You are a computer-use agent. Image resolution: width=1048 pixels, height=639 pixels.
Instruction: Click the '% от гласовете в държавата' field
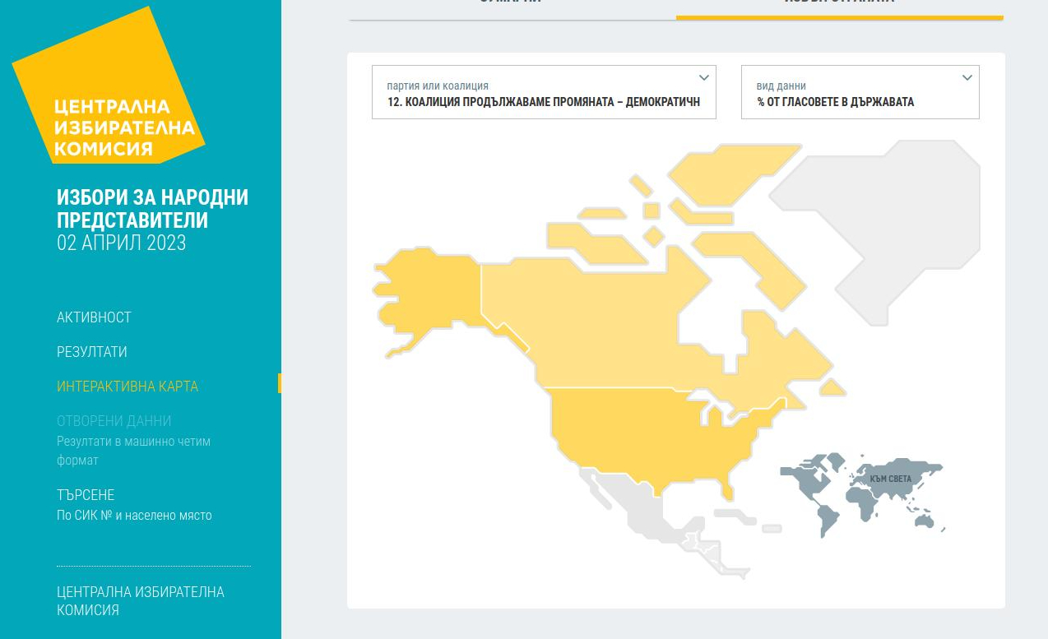pos(835,102)
